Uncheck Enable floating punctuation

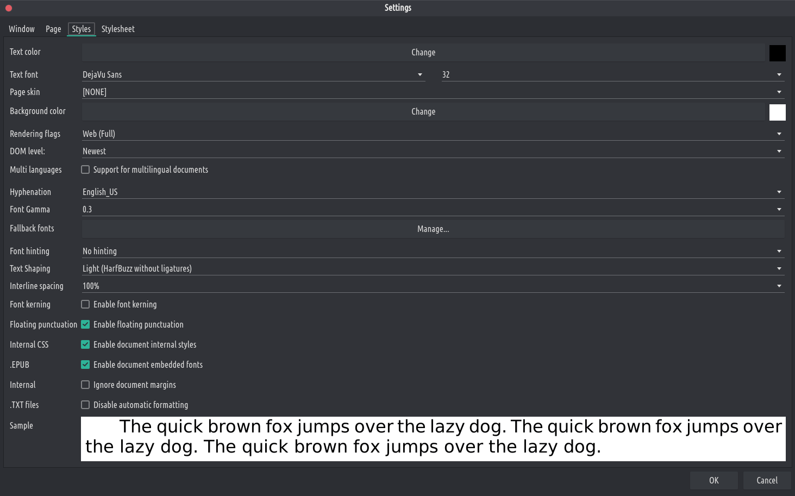(x=85, y=325)
